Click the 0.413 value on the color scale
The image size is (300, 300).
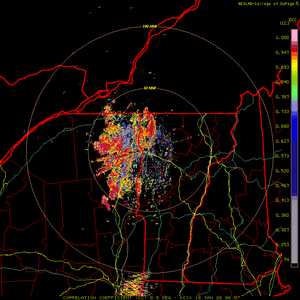pyautogui.click(x=282, y=200)
